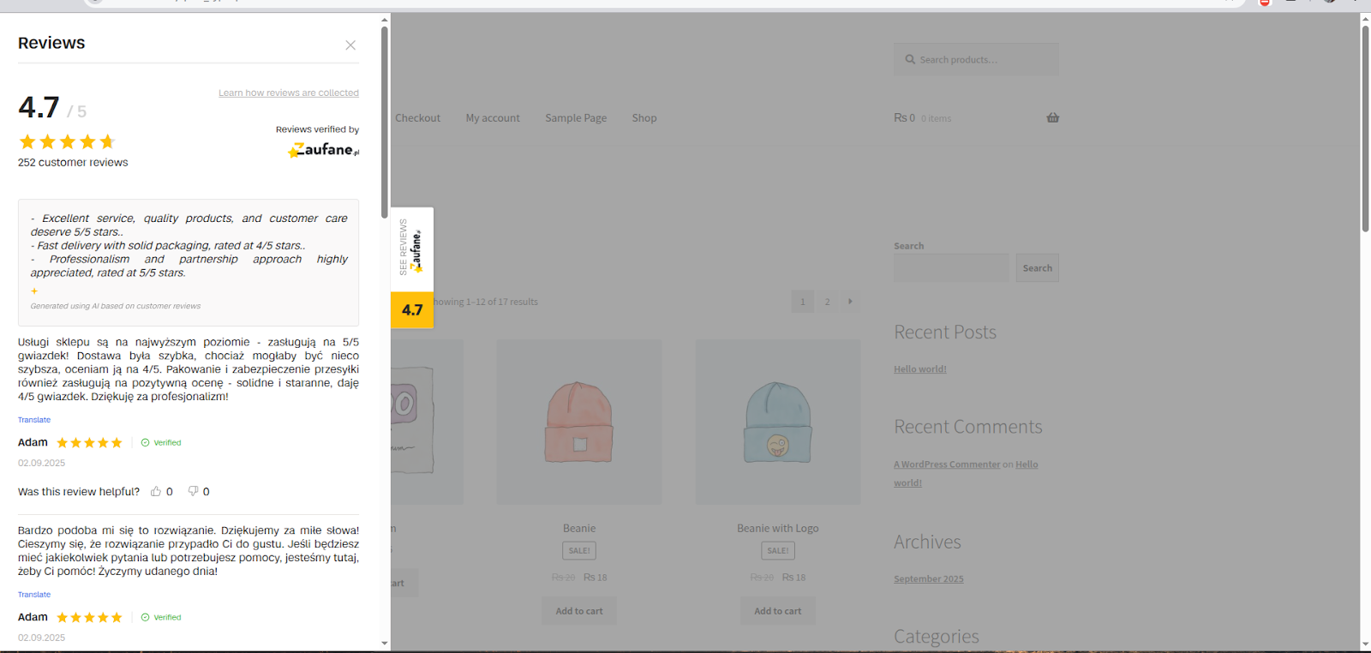Navigate to Shop menu item

click(644, 118)
